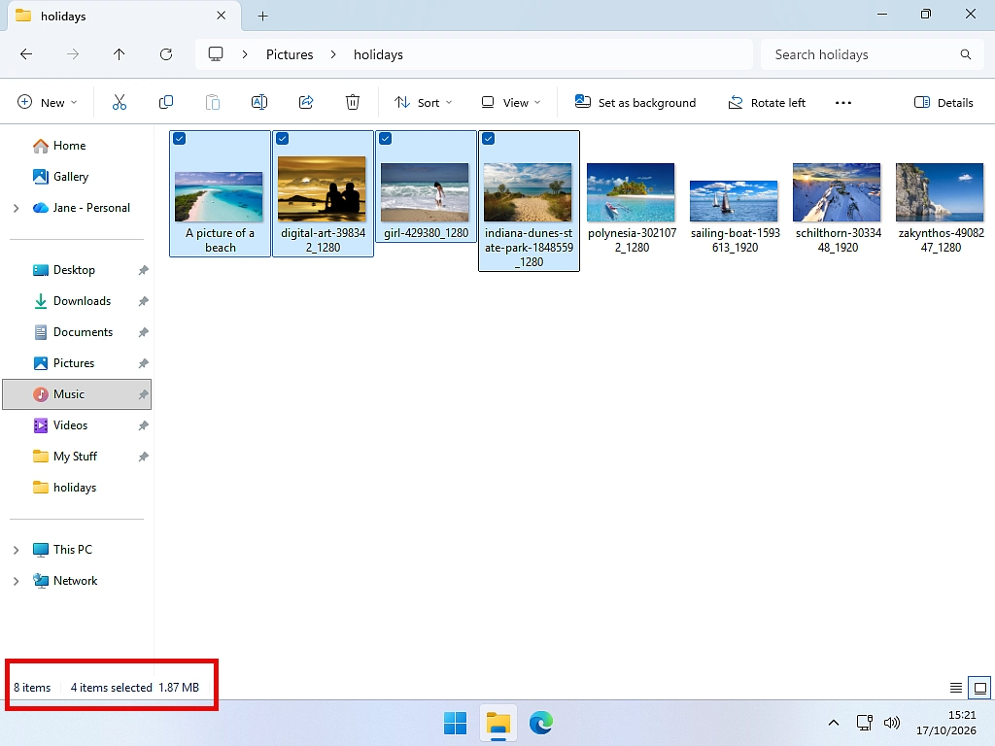This screenshot has height=746, width=995.
Task: Click the Rename icon in toolbar
Action: pyautogui.click(x=258, y=102)
